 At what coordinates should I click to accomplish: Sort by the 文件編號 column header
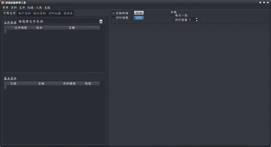pos(21,28)
